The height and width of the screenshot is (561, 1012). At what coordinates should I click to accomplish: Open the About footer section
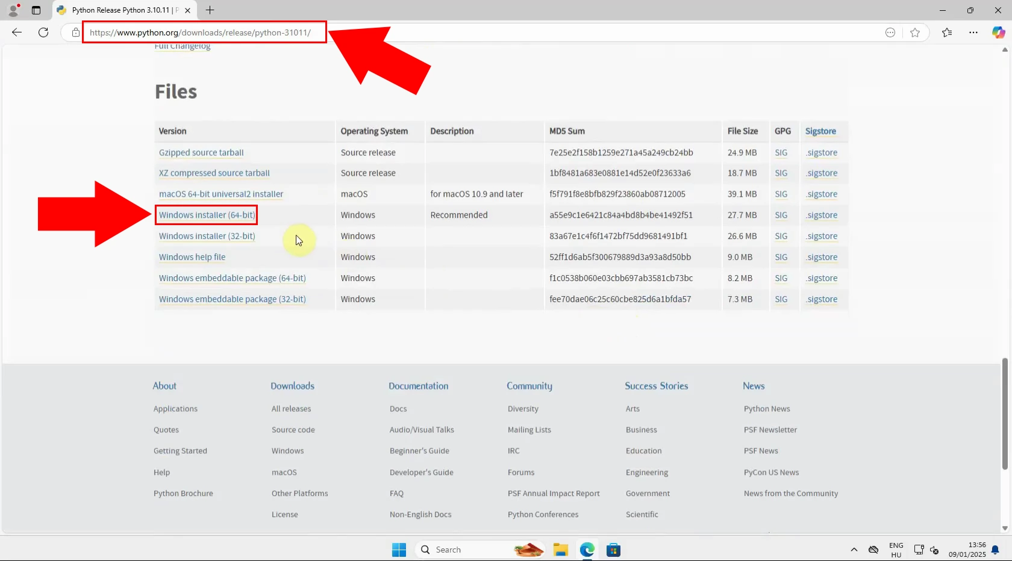click(164, 386)
